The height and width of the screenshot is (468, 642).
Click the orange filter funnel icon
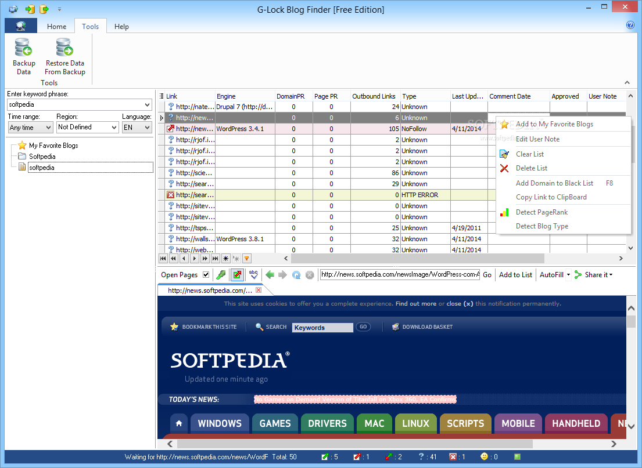(x=246, y=258)
